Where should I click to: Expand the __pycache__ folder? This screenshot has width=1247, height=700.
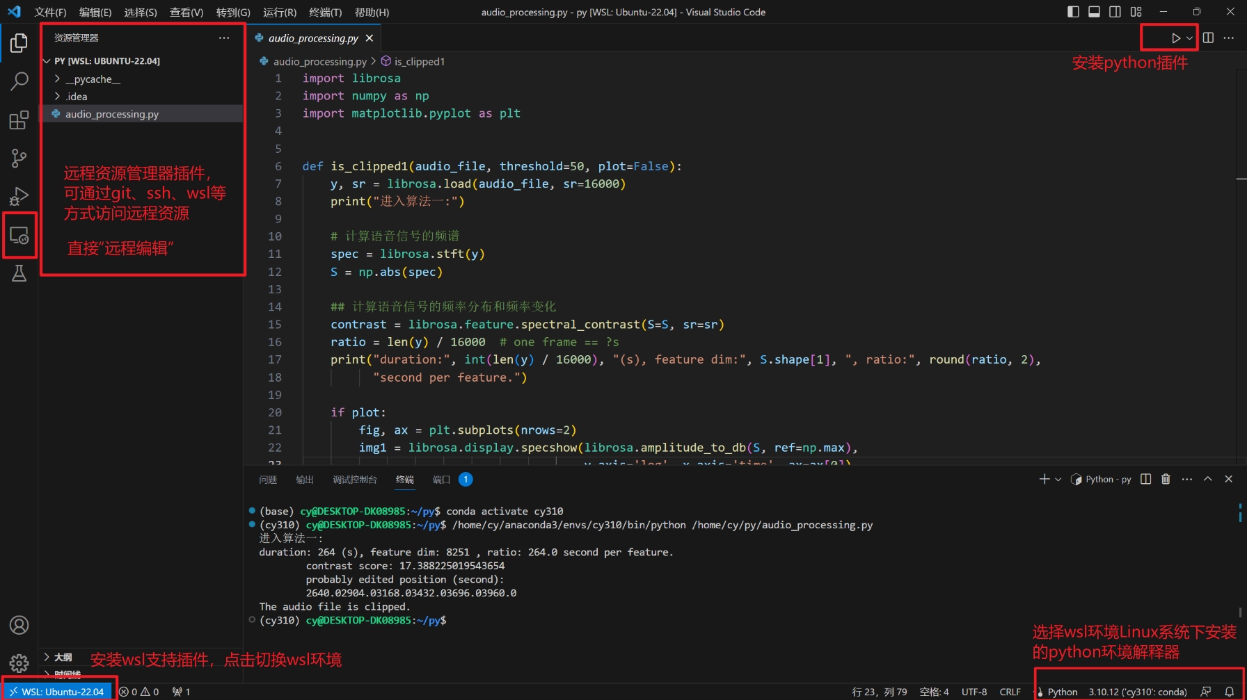[x=93, y=79]
